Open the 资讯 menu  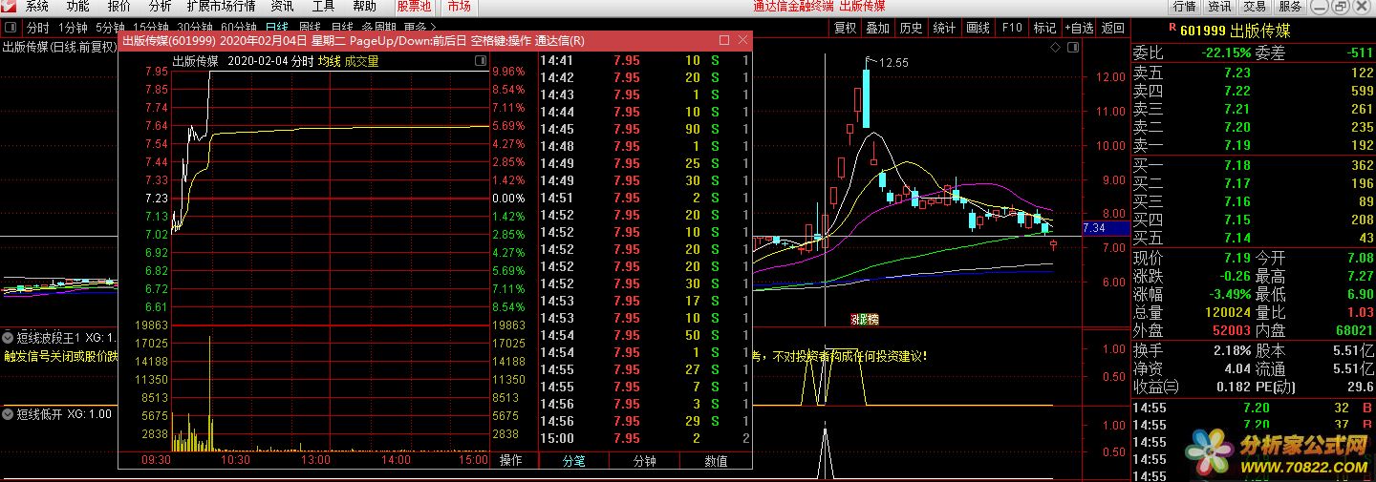pos(283,6)
